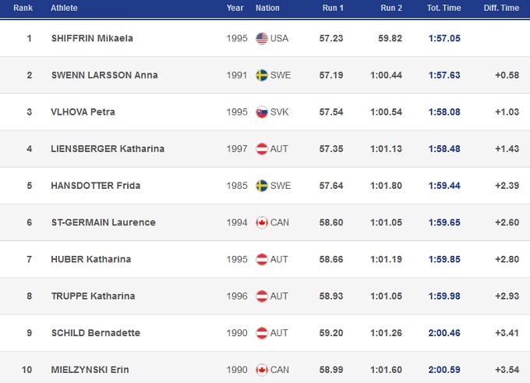
Task: Click the Swedish flag beside Swenn Larsson
Action: click(262, 75)
